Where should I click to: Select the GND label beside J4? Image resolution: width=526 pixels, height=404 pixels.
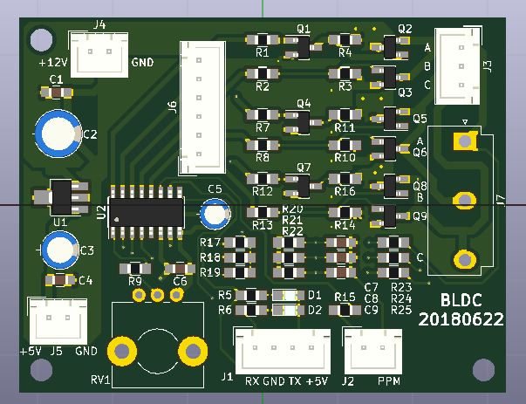142,63
